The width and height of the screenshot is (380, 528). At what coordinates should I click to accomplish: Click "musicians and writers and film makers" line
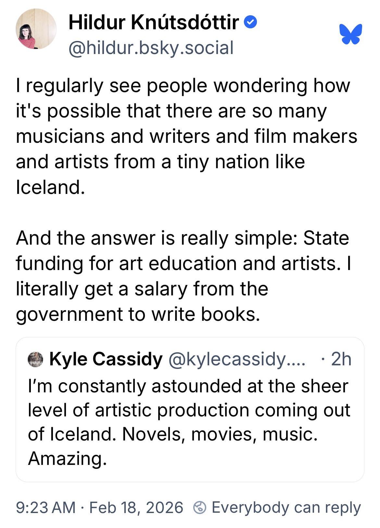[x=186, y=136]
